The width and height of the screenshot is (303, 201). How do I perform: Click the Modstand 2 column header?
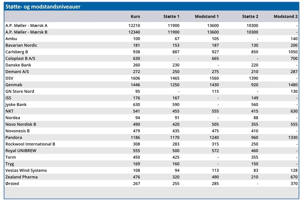(285, 16)
